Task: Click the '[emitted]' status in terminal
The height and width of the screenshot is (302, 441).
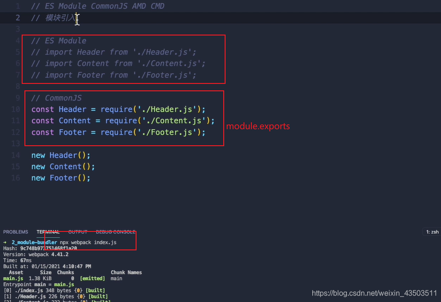Action: (93, 278)
